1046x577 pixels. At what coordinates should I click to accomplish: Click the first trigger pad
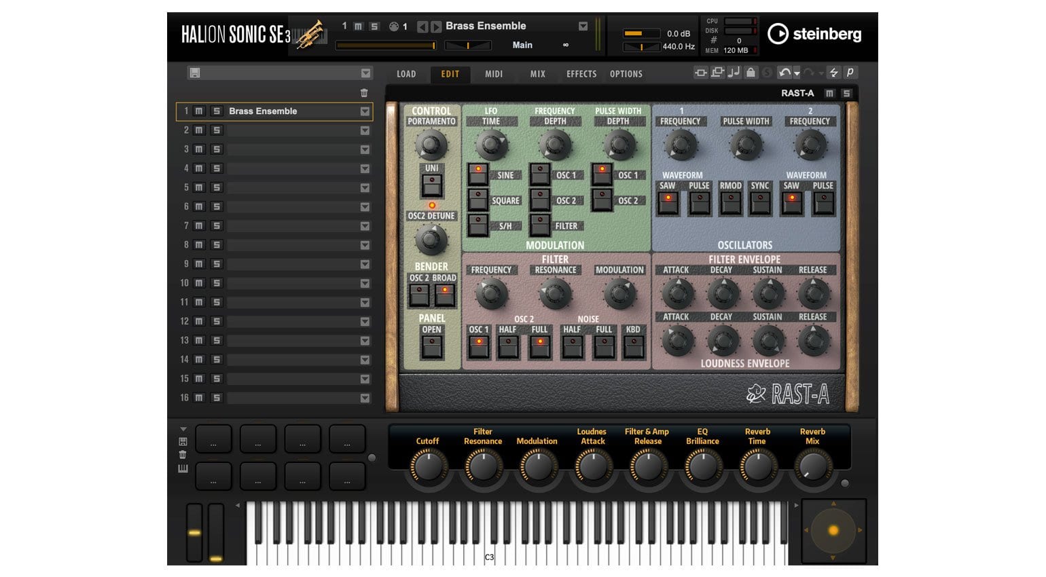213,439
